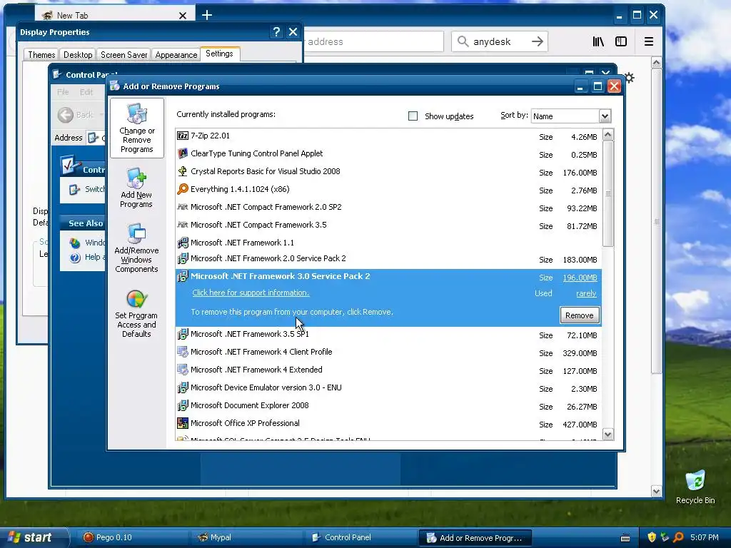Click the .NET Framework 3.5 SP1 icon
The height and width of the screenshot is (548, 731).
click(x=183, y=334)
